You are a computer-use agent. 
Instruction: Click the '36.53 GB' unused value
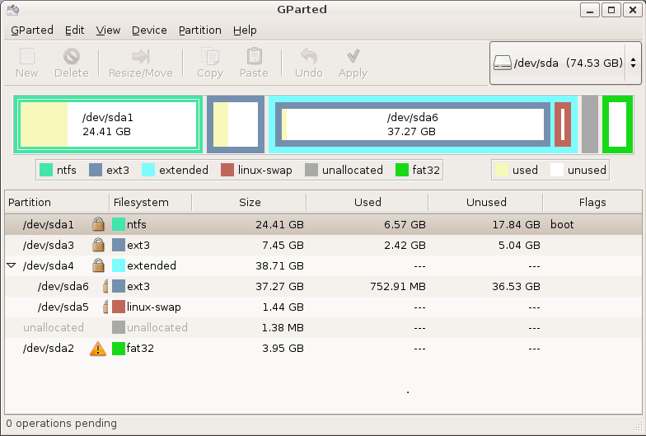click(516, 286)
